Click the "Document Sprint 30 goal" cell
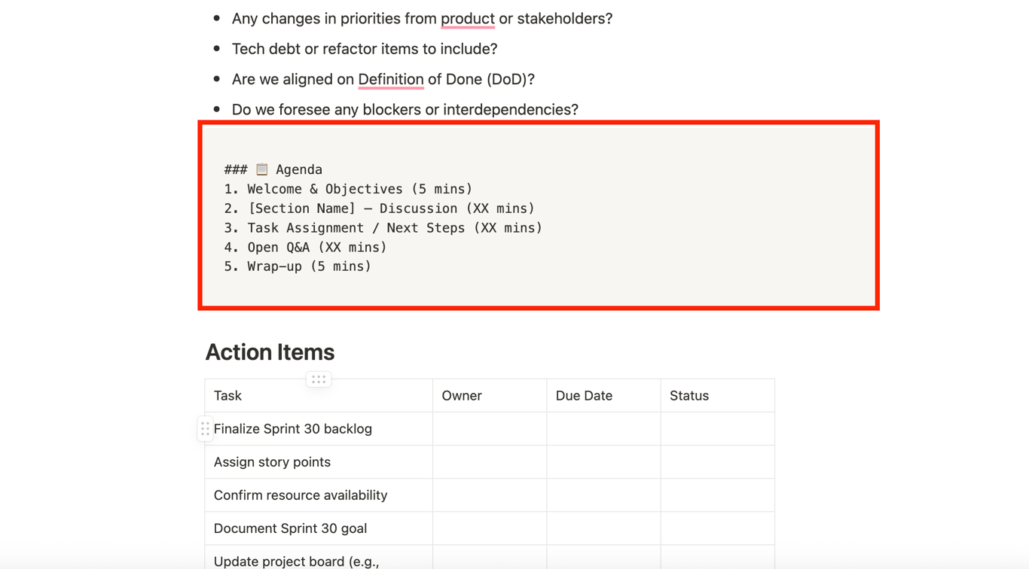1029x569 pixels. point(290,528)
